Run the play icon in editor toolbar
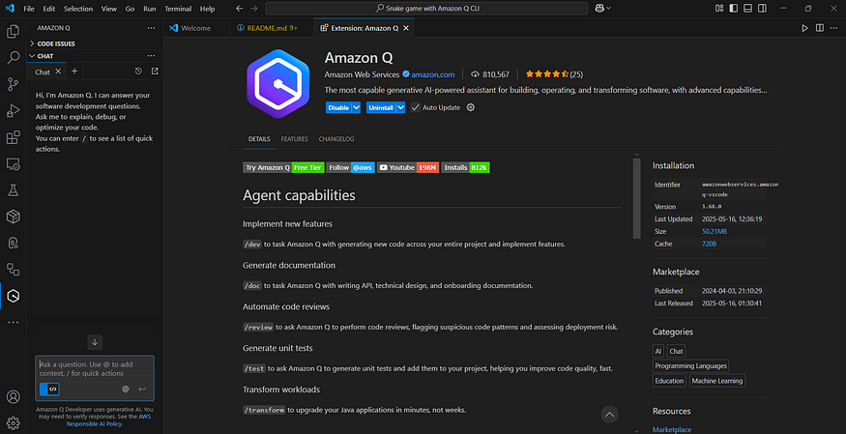The height and width of the screenshot is (434, 846). [x=805, y=28]
